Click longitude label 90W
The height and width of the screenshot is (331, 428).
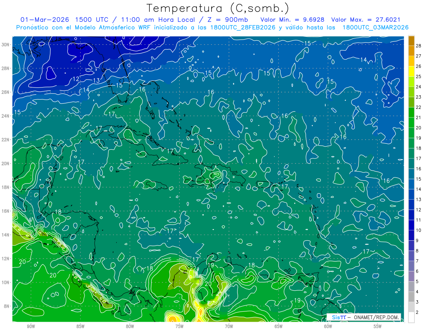pyautogui.click(x=31, y=326)
